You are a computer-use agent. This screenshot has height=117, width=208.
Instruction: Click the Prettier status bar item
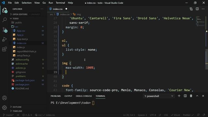[188, 115]
